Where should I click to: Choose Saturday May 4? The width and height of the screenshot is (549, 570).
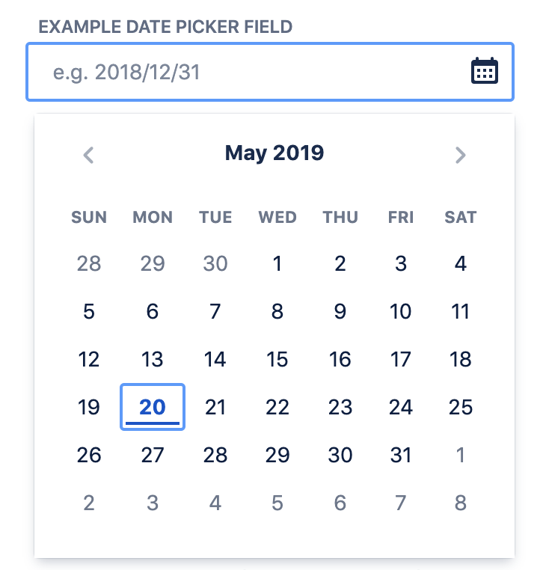coord(460,263)
